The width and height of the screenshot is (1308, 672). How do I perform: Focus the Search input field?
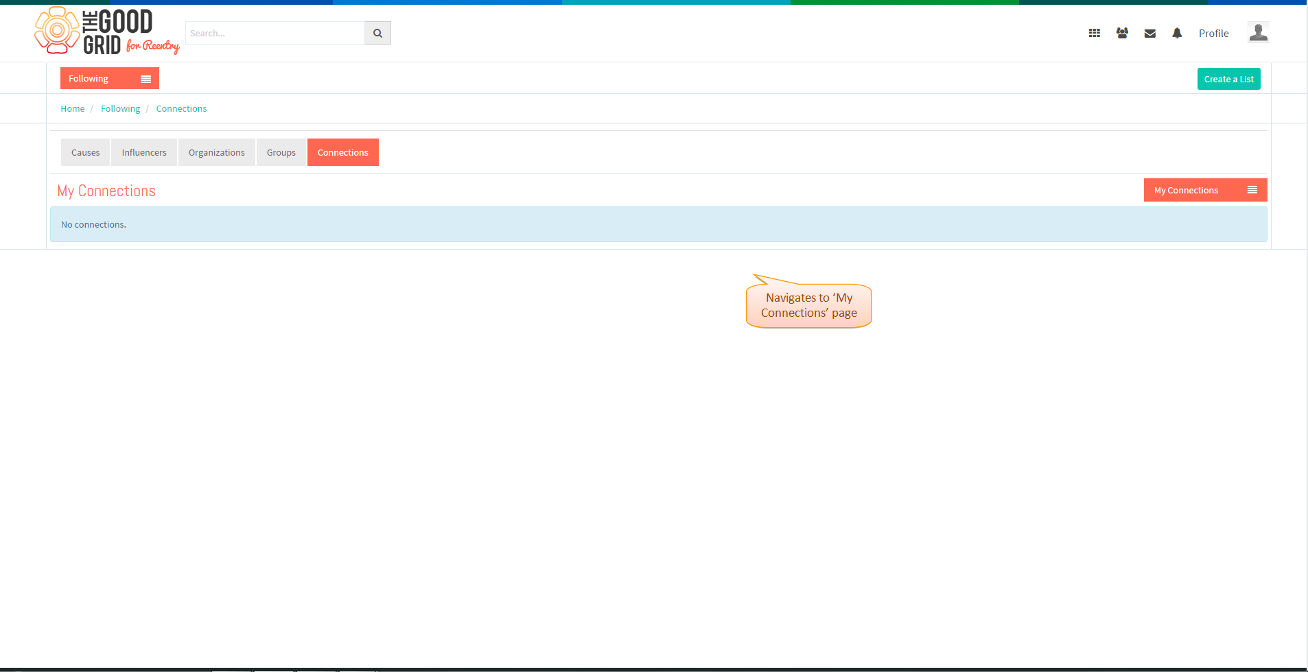[275, 33]
